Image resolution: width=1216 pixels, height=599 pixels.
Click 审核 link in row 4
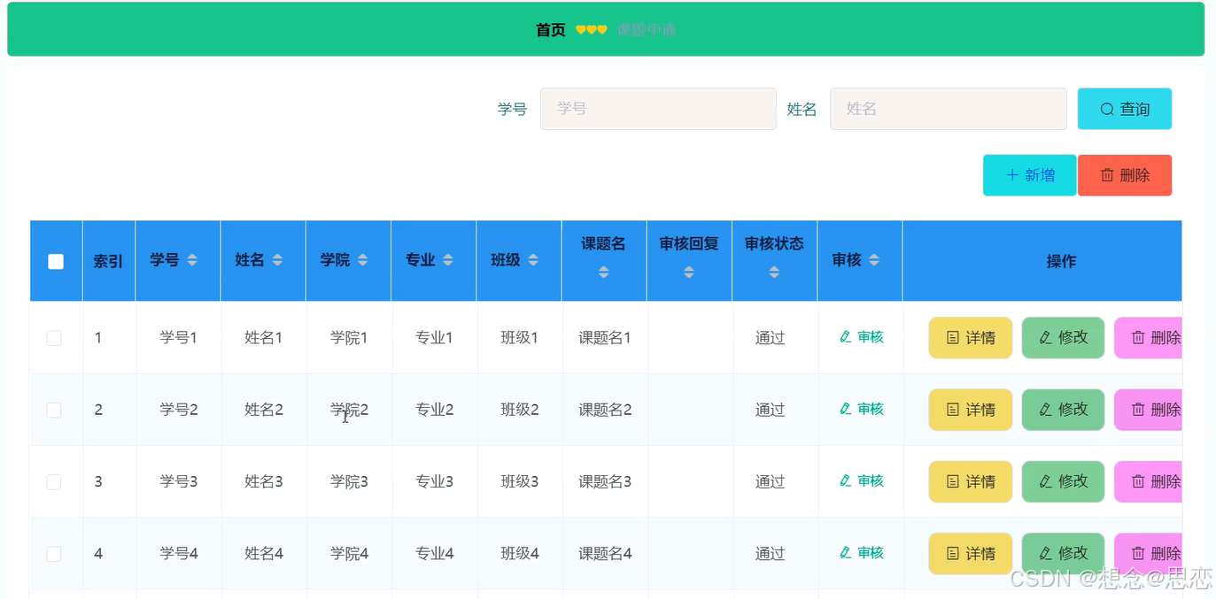click(x=861, y=553)
